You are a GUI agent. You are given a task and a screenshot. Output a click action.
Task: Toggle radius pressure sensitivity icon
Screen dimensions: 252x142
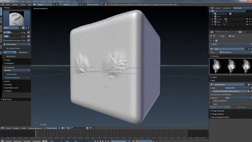tap(29, 32)
